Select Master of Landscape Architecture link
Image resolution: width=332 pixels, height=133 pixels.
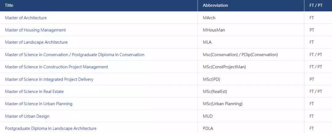click(x=36, y=42)
